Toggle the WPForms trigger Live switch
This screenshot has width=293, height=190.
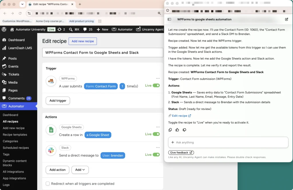[156, 86]
